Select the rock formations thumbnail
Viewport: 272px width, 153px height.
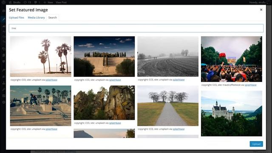[x=104, y=102]
